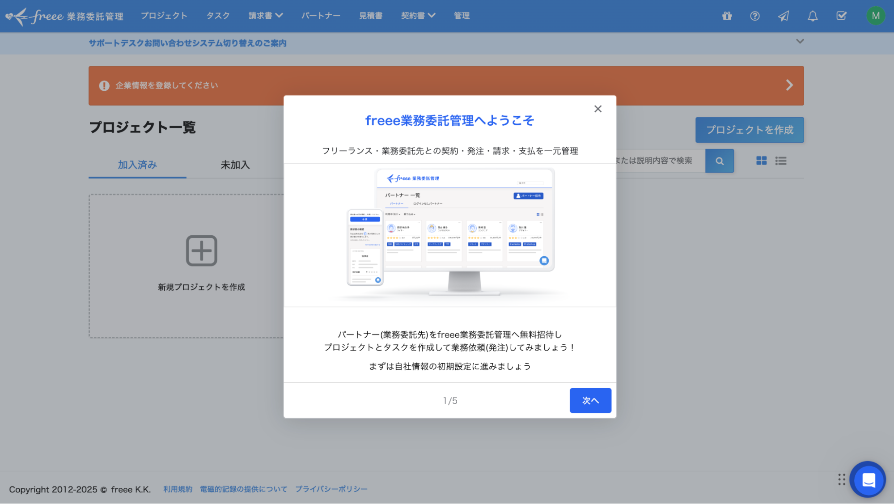Open the 利用規約 link in the footer

pos(178,489)
